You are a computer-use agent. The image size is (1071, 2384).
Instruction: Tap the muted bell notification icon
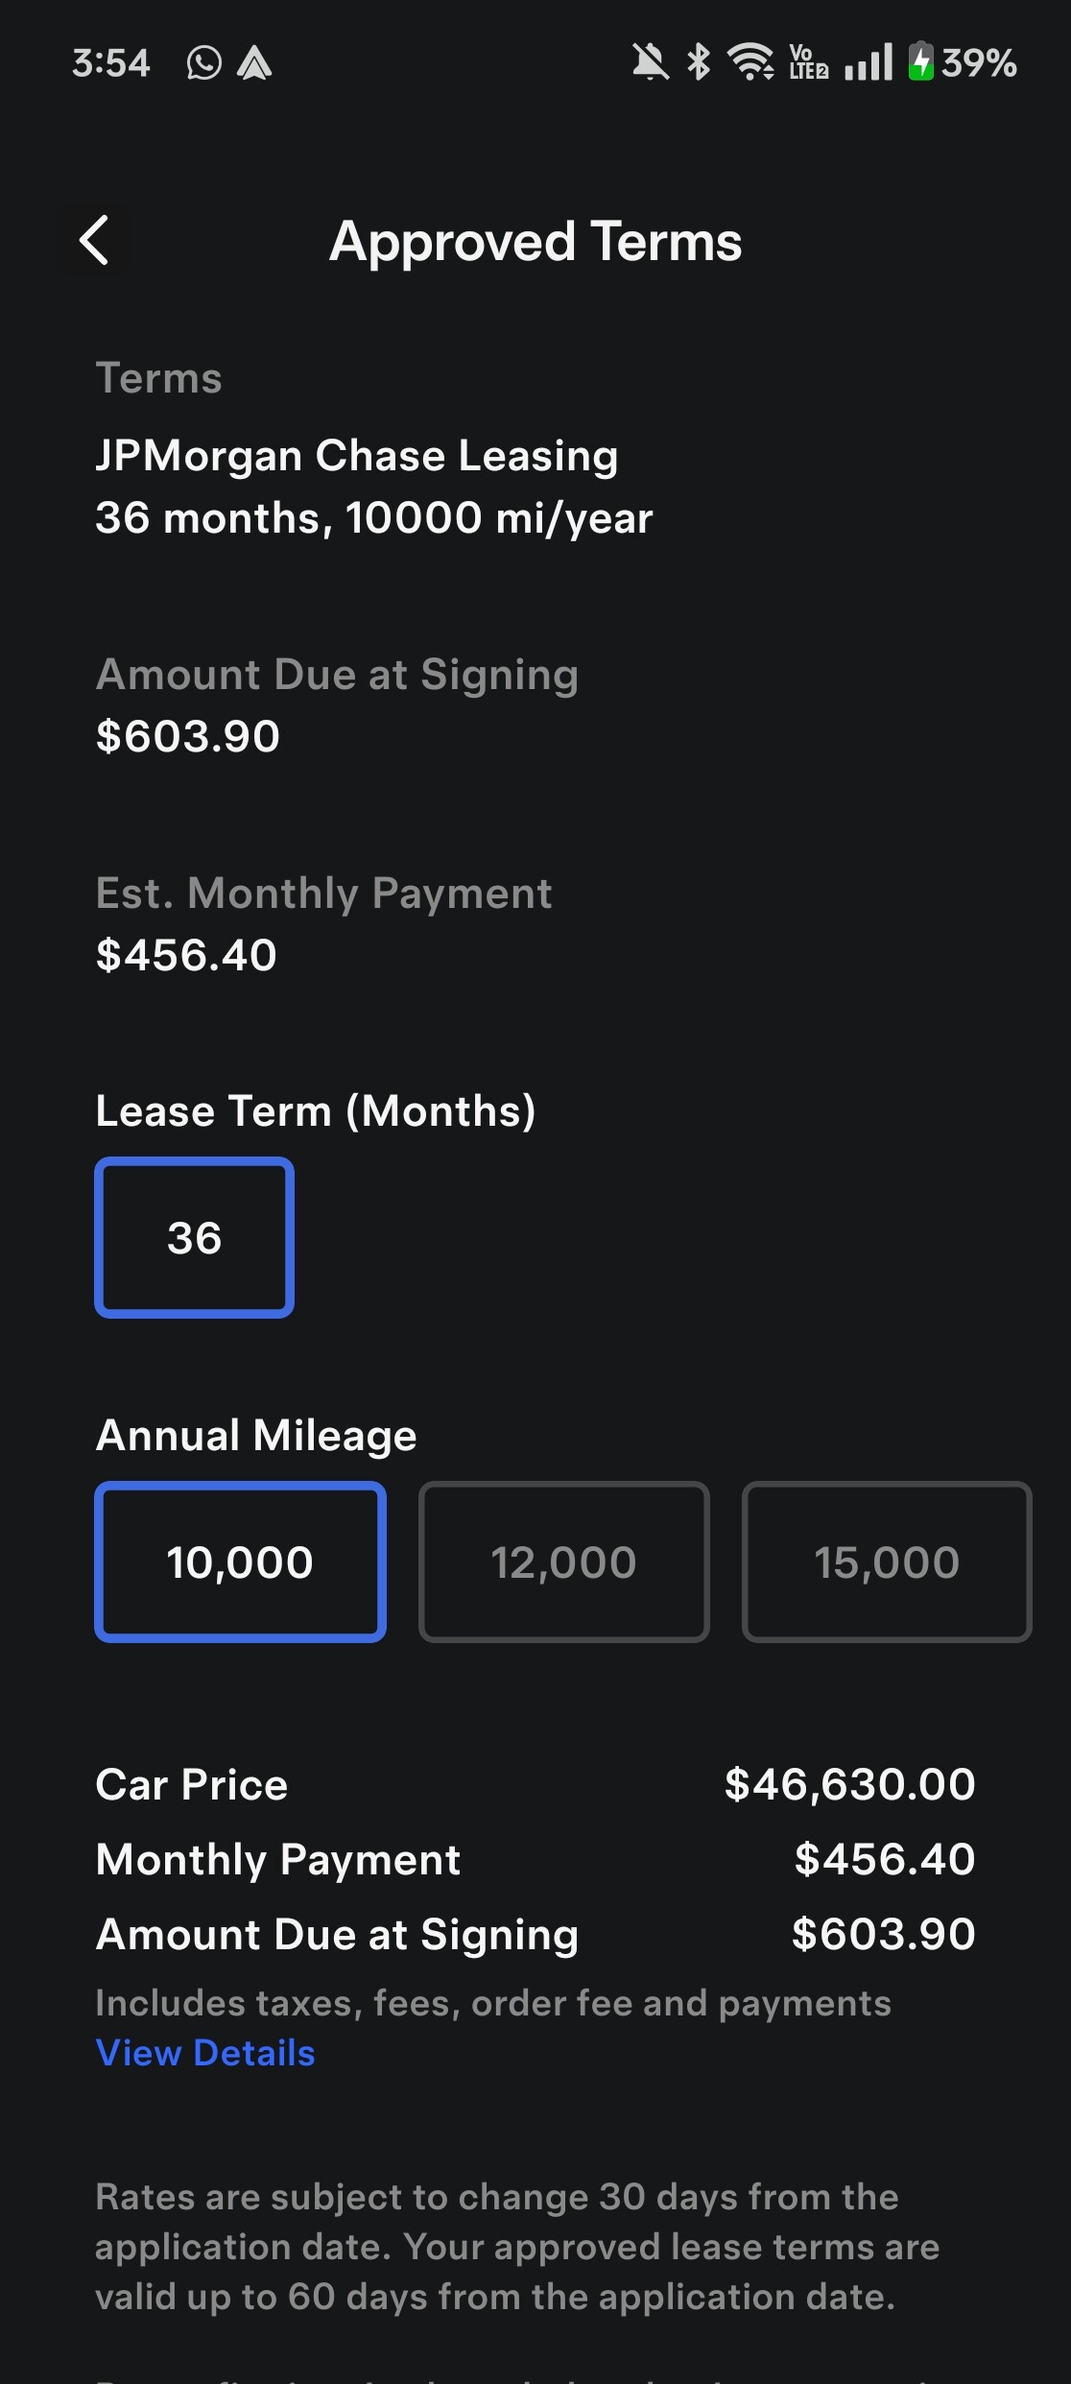[650, 62]
